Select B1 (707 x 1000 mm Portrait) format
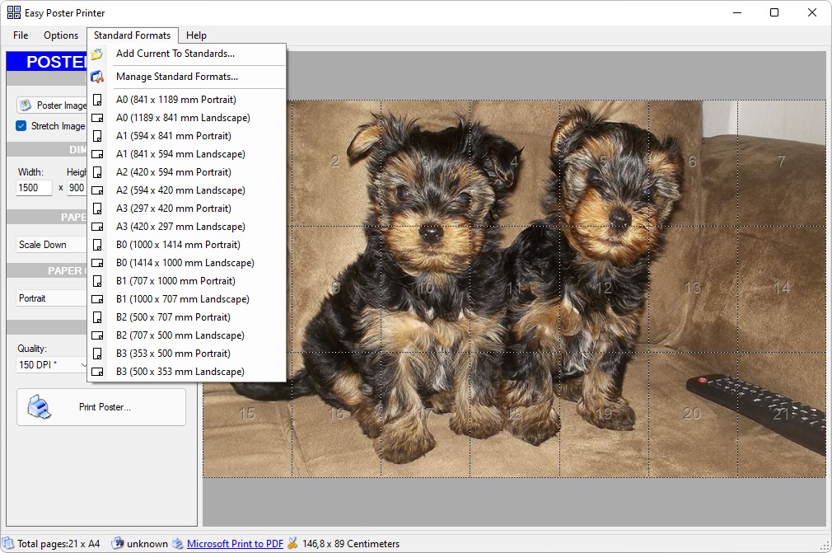This screenshot has width=832, height=553. (x=187, y=281)
